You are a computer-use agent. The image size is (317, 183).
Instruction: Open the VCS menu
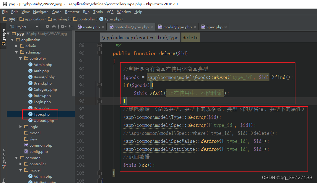110,12
